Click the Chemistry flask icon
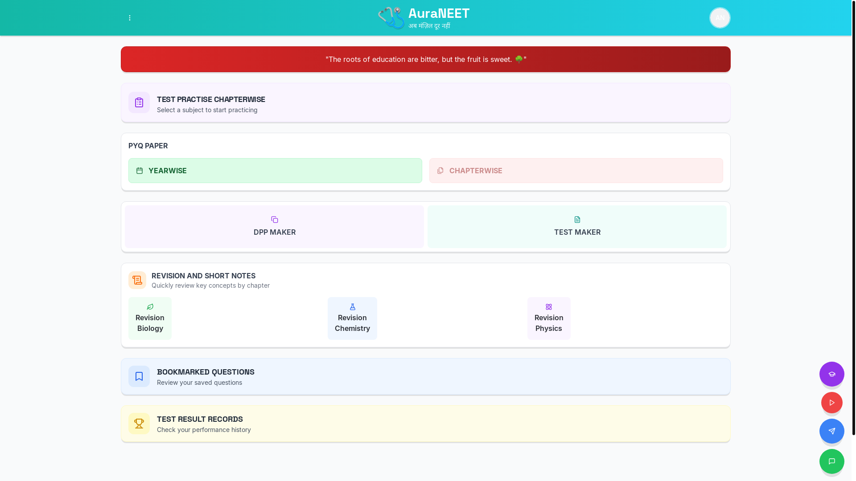Screen dimensions: 856x481 [x=353, y=307]
